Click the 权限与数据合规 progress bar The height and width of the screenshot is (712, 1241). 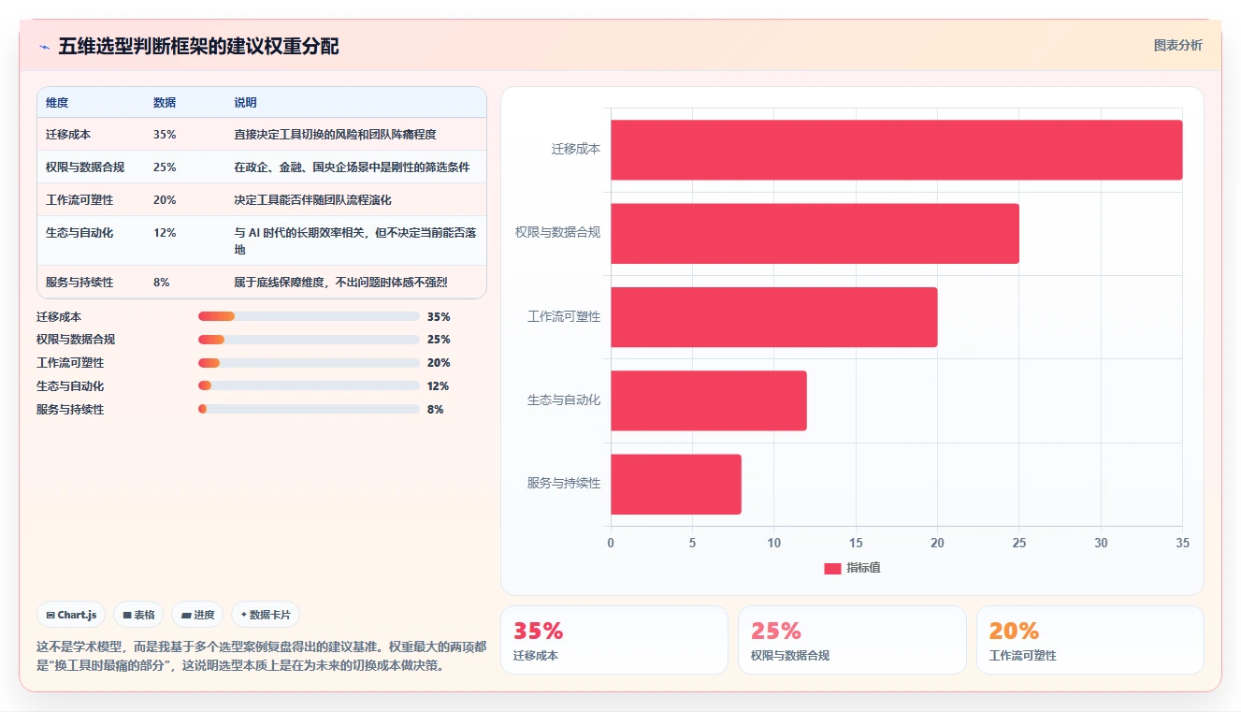(309, 340)
